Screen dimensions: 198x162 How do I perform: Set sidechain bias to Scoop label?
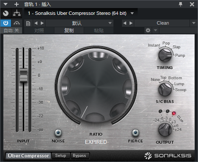coord(181,90)
